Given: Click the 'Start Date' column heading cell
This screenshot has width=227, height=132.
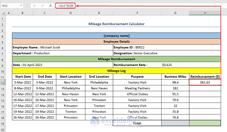Looking at the screenshot, I should click(x=23, y=76).
